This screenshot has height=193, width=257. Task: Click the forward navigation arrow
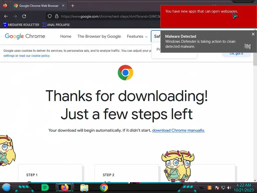coord(15,16)
